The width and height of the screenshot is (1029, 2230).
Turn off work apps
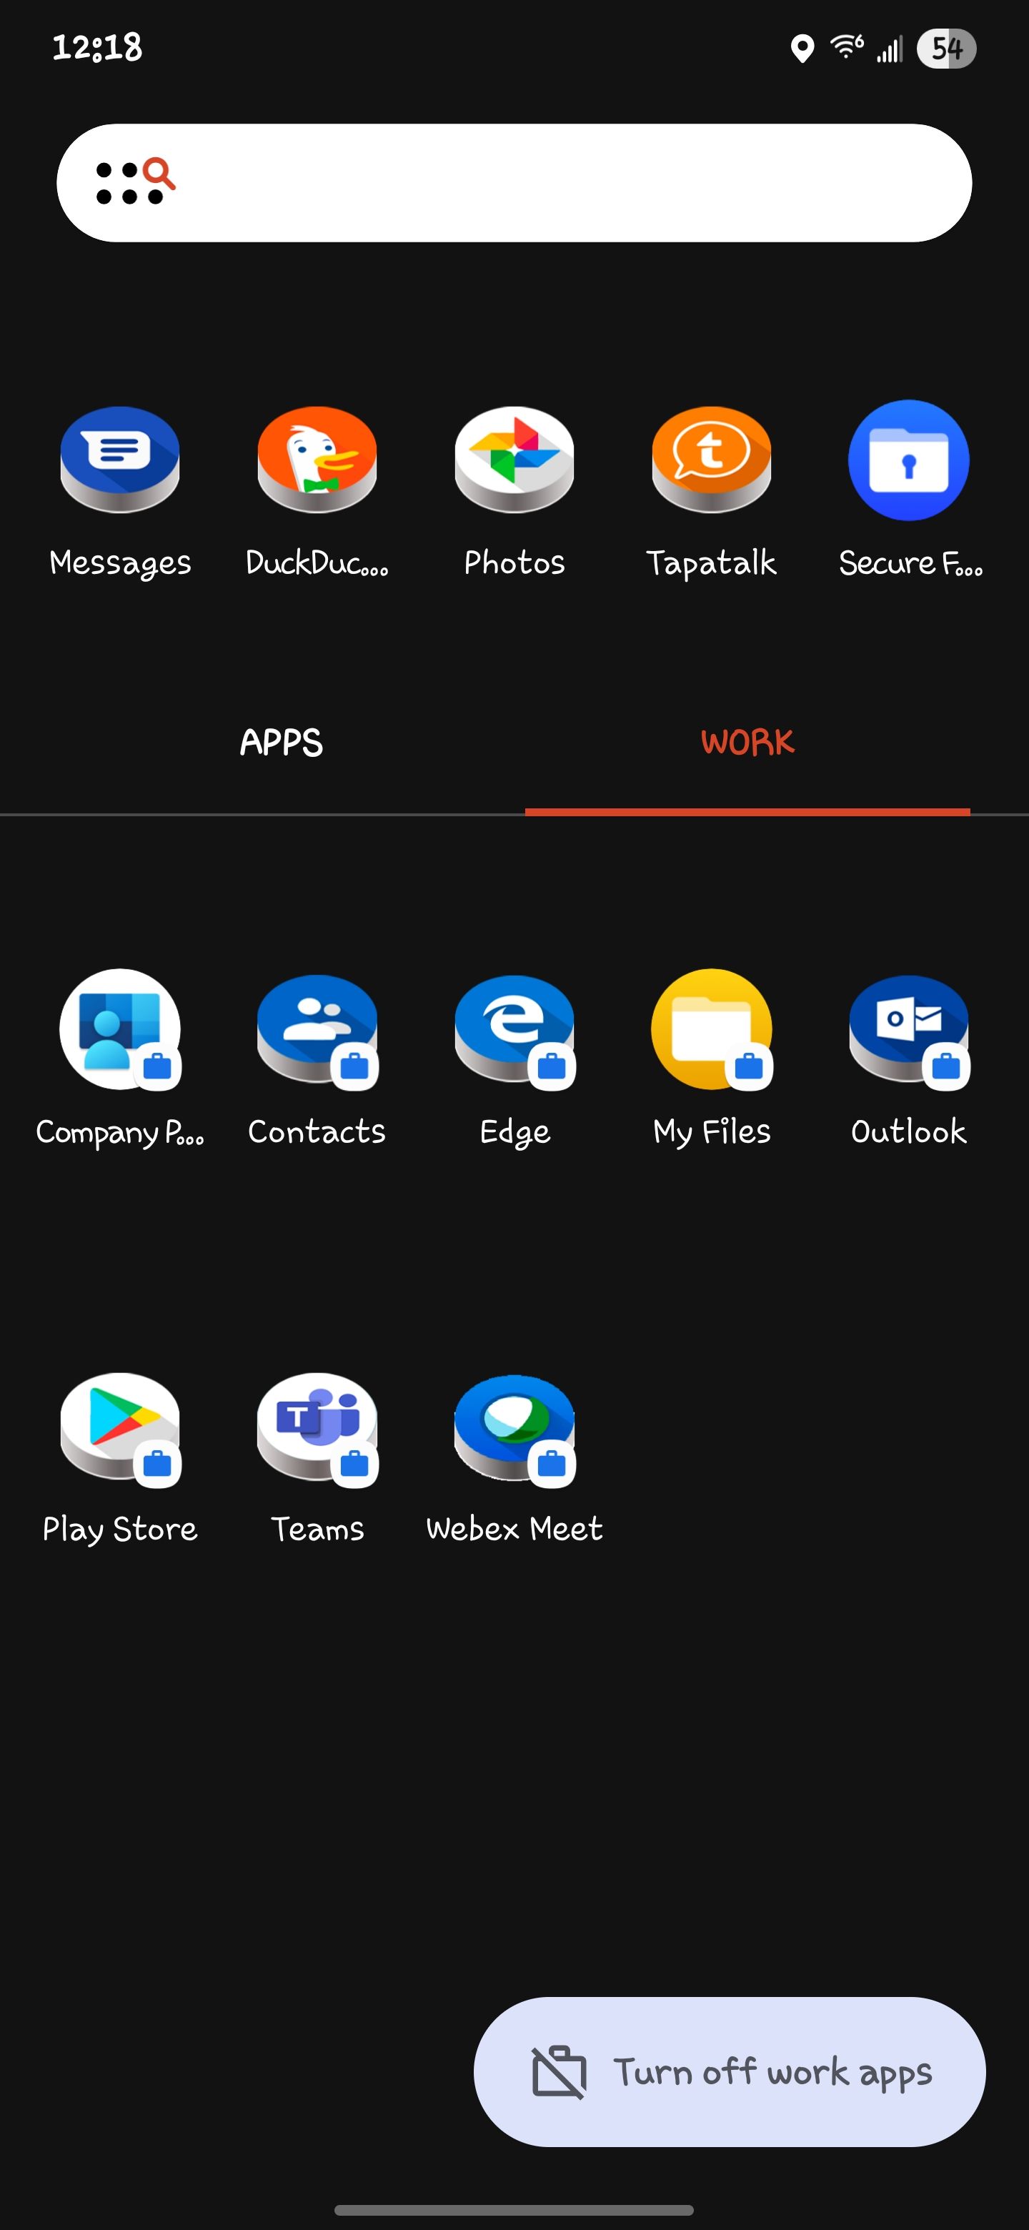pyautogui.click(x=729, y=2071)
